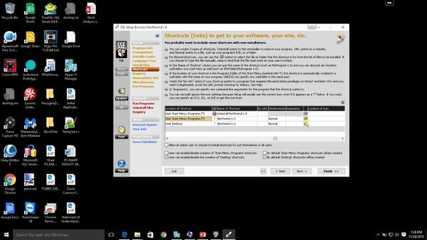This screenshot has width=427, height=240.
Task: Click the table scrollbar right arrow
Action: [x=342, y=139]
